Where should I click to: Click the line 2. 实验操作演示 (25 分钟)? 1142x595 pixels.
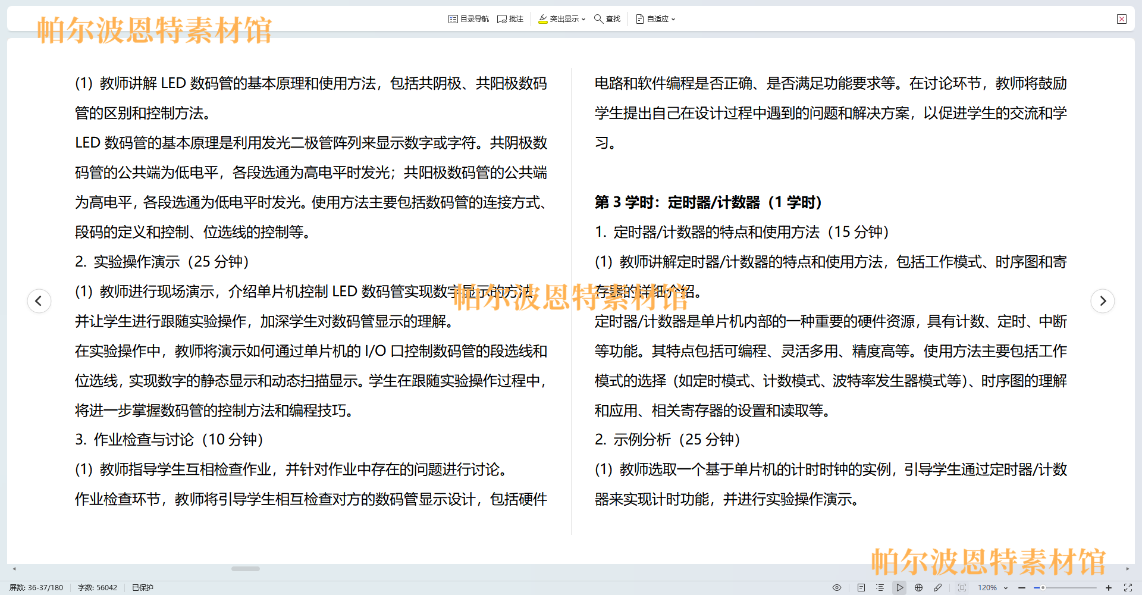click(162, 262)
